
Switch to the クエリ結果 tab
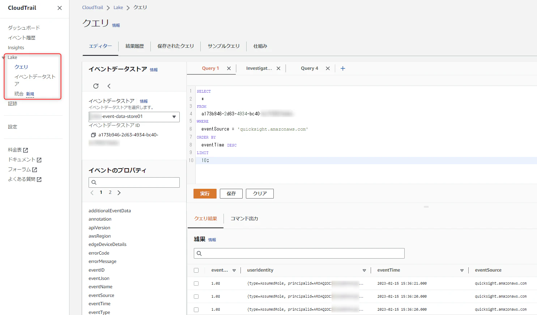pos(205,219)
